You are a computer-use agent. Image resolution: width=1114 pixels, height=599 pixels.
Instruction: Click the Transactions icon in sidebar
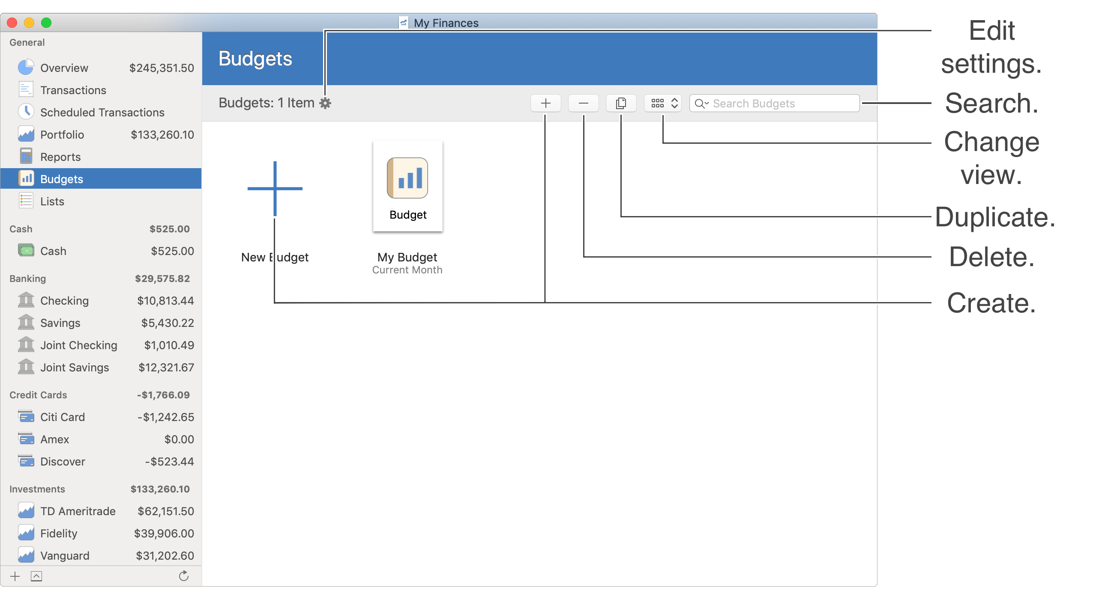pyautogui.click(x=25, y=90)
